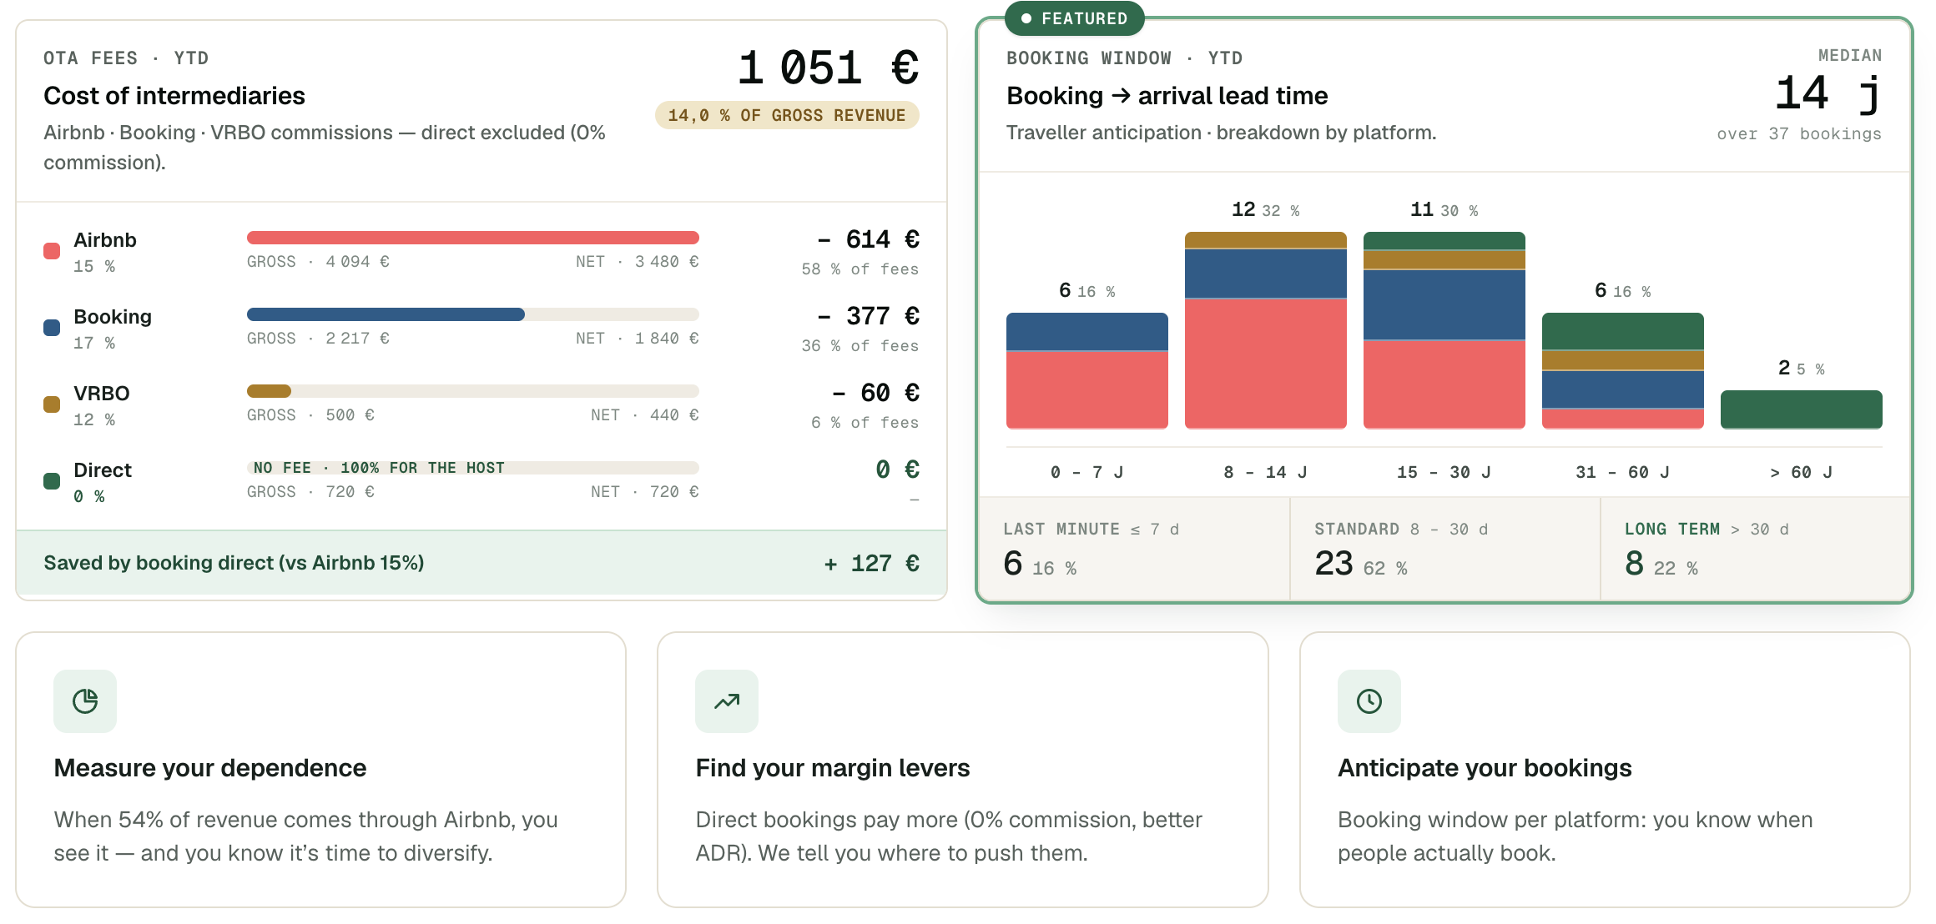1936x924 pixels.
Task: Select the Last Minute ≤ 7 d summary cell
Action: pos(1134,549)
